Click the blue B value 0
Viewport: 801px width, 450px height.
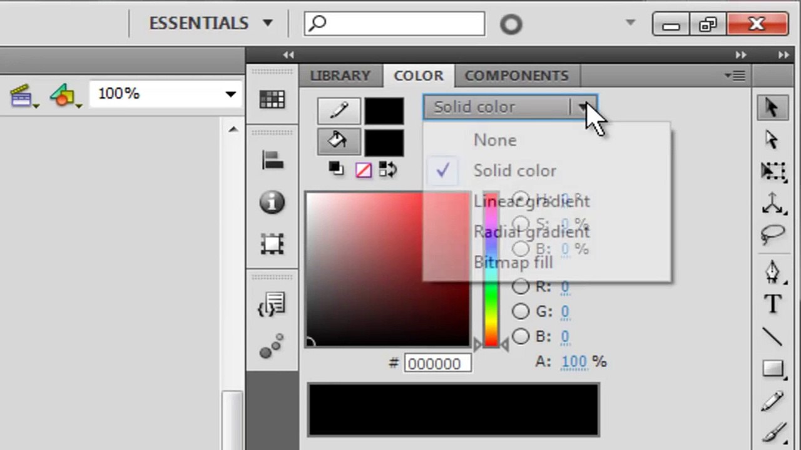coord(564,337)
